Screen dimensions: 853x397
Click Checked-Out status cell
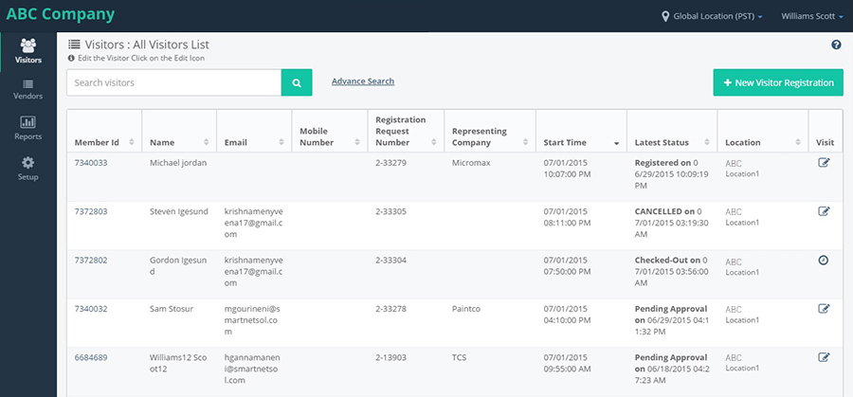coord(672,271)
